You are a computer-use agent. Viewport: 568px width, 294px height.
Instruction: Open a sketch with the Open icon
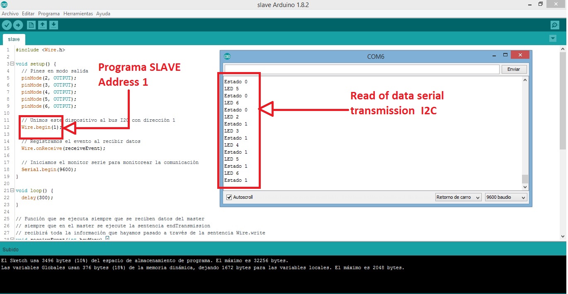click(x=42, y=25)
